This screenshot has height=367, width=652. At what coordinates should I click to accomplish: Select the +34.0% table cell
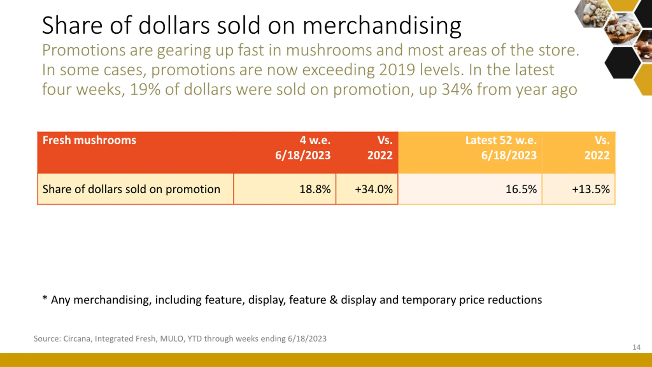(x=367, y=189)
